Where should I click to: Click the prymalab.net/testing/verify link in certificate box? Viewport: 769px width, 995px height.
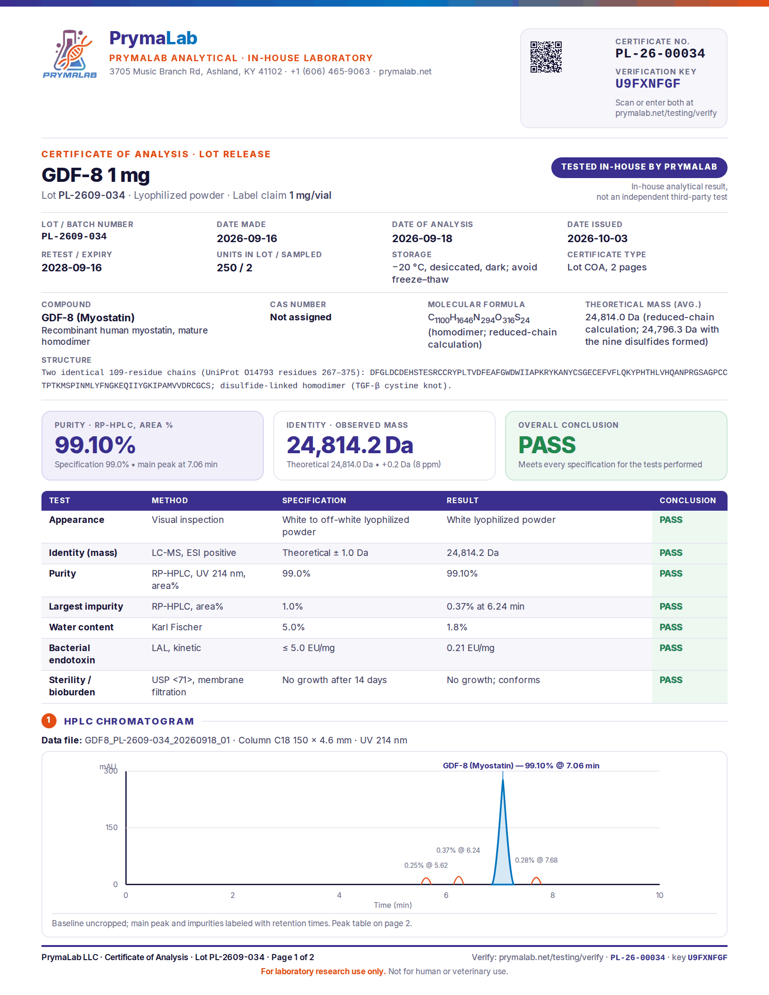point(666,113)
